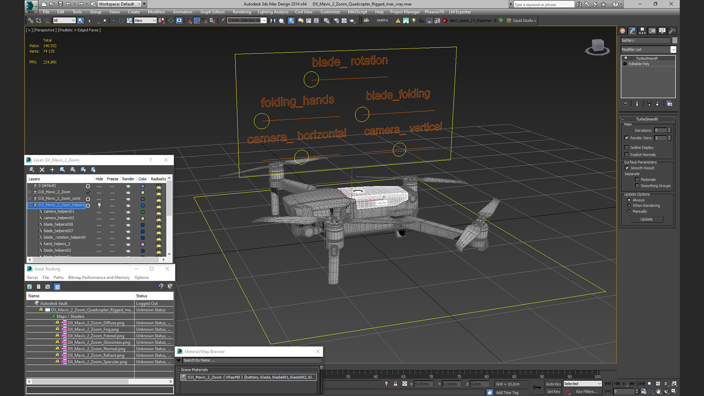Image resolution: width=704 pixels, height=396 pixels.
Task: Open Bitmap Performance and Memory menu
Action: coord(99,278)
